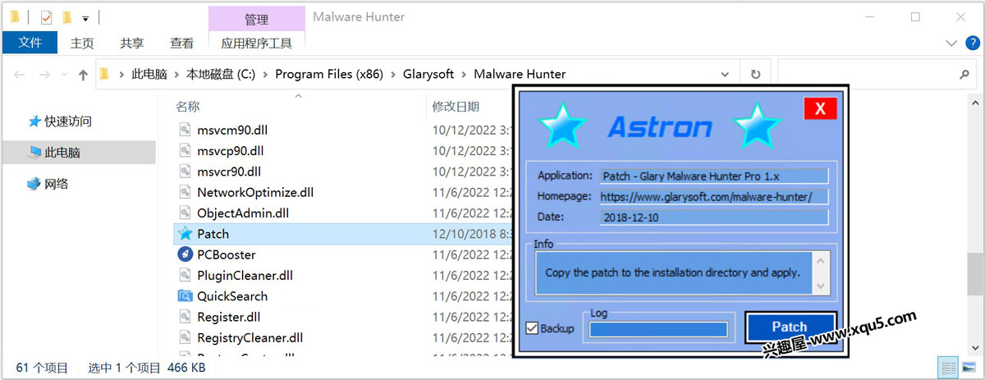Click the search magnifier icon

coord(964,74)
